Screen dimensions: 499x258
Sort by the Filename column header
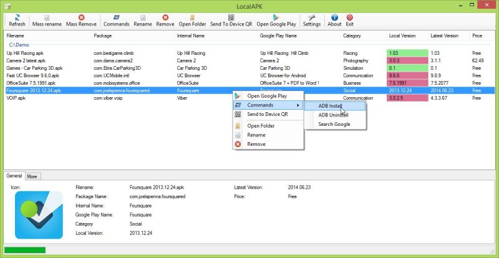point(47,36)
